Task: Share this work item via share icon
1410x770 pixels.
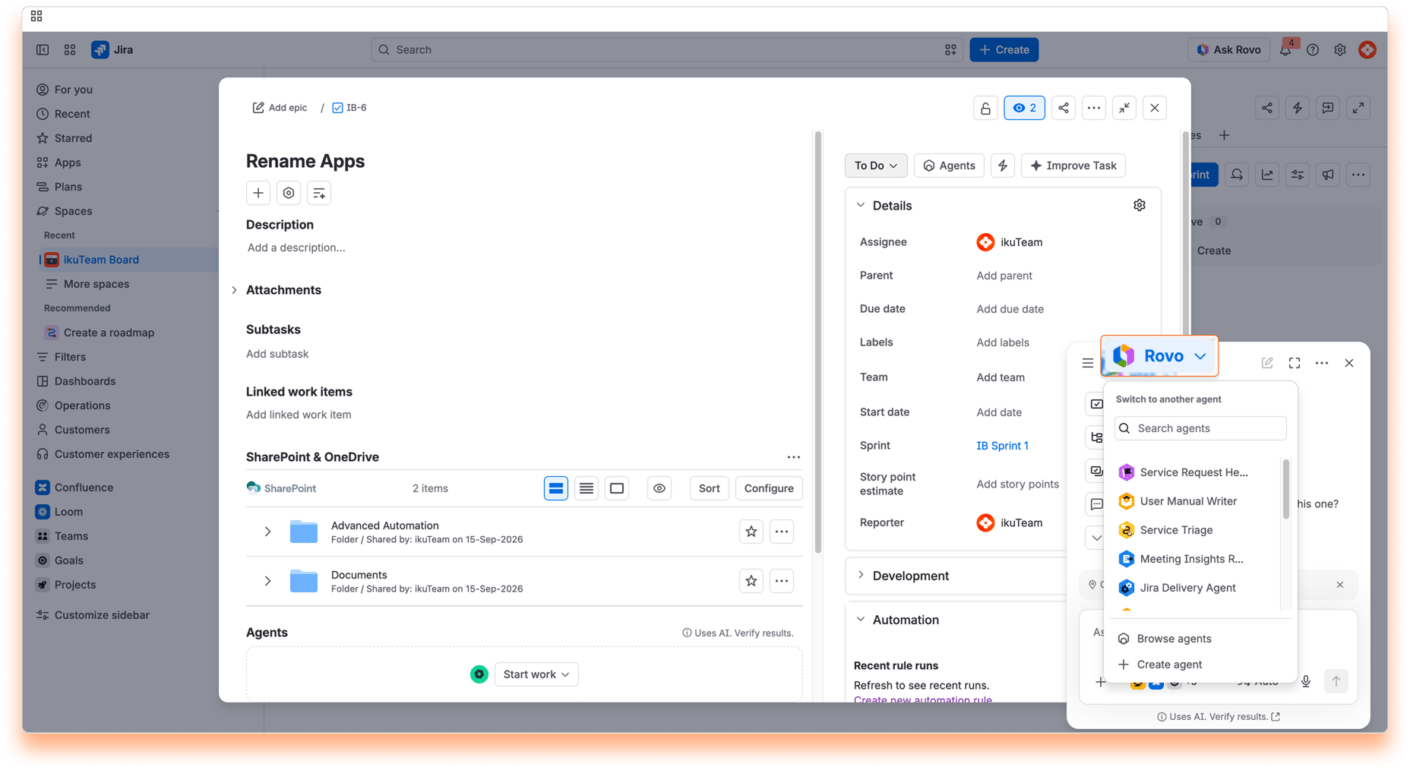Action: (x=1063, y=108)
